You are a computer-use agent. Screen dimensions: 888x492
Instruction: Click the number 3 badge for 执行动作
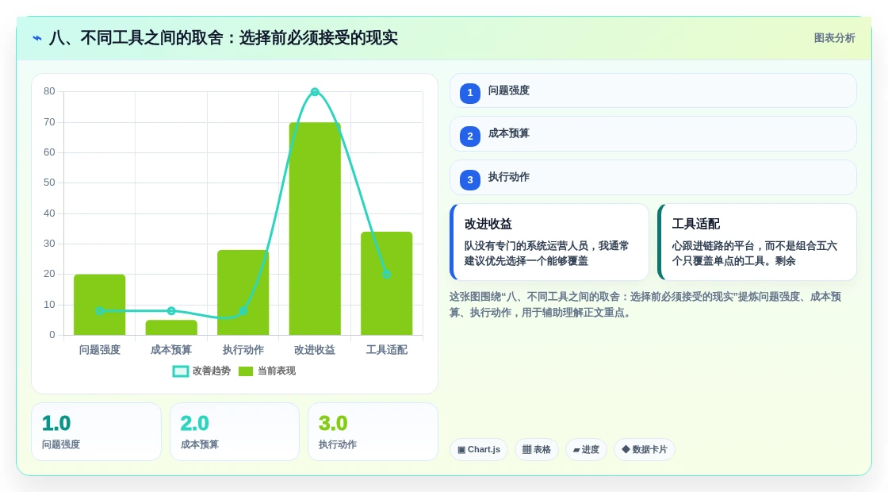pyautogui.click(x=470, y=179)
